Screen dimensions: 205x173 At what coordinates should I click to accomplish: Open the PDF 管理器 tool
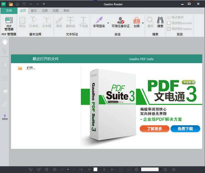tap(9, 24)
